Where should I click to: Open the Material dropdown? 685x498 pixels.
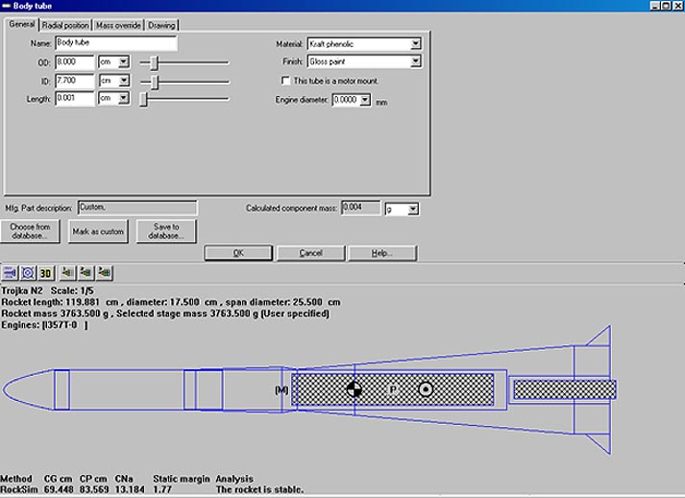[415, 44]
